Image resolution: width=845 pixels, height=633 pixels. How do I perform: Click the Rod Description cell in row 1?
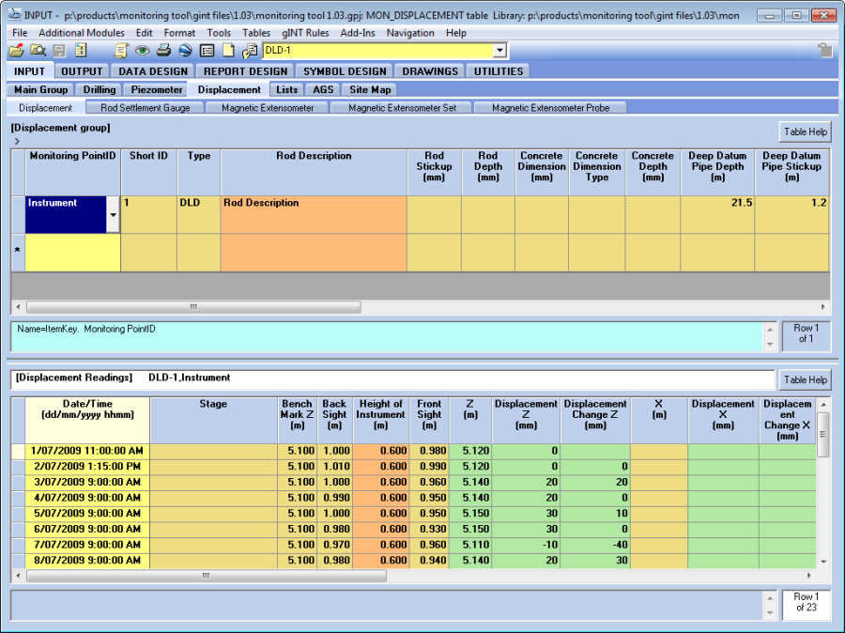(314, 214)
